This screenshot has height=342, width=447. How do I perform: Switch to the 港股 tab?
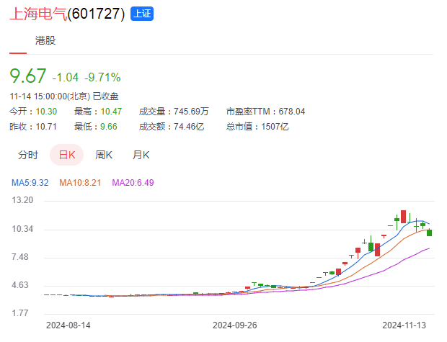click(x=45, y=40)
